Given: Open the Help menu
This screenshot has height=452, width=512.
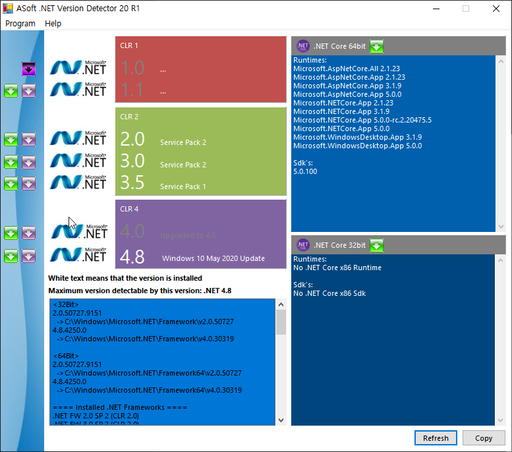Looking at the screenshot, I should tap(53, 24).
